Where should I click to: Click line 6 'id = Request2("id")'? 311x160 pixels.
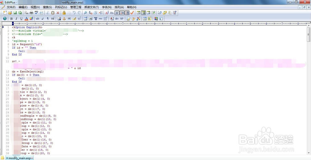point(27,44)
